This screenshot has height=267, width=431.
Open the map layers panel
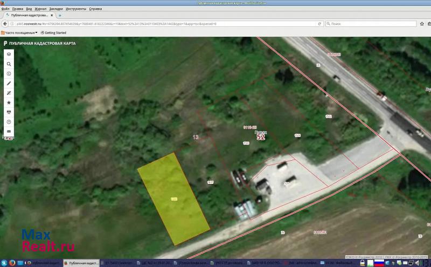pyautogui.click(x=9, y=54)
